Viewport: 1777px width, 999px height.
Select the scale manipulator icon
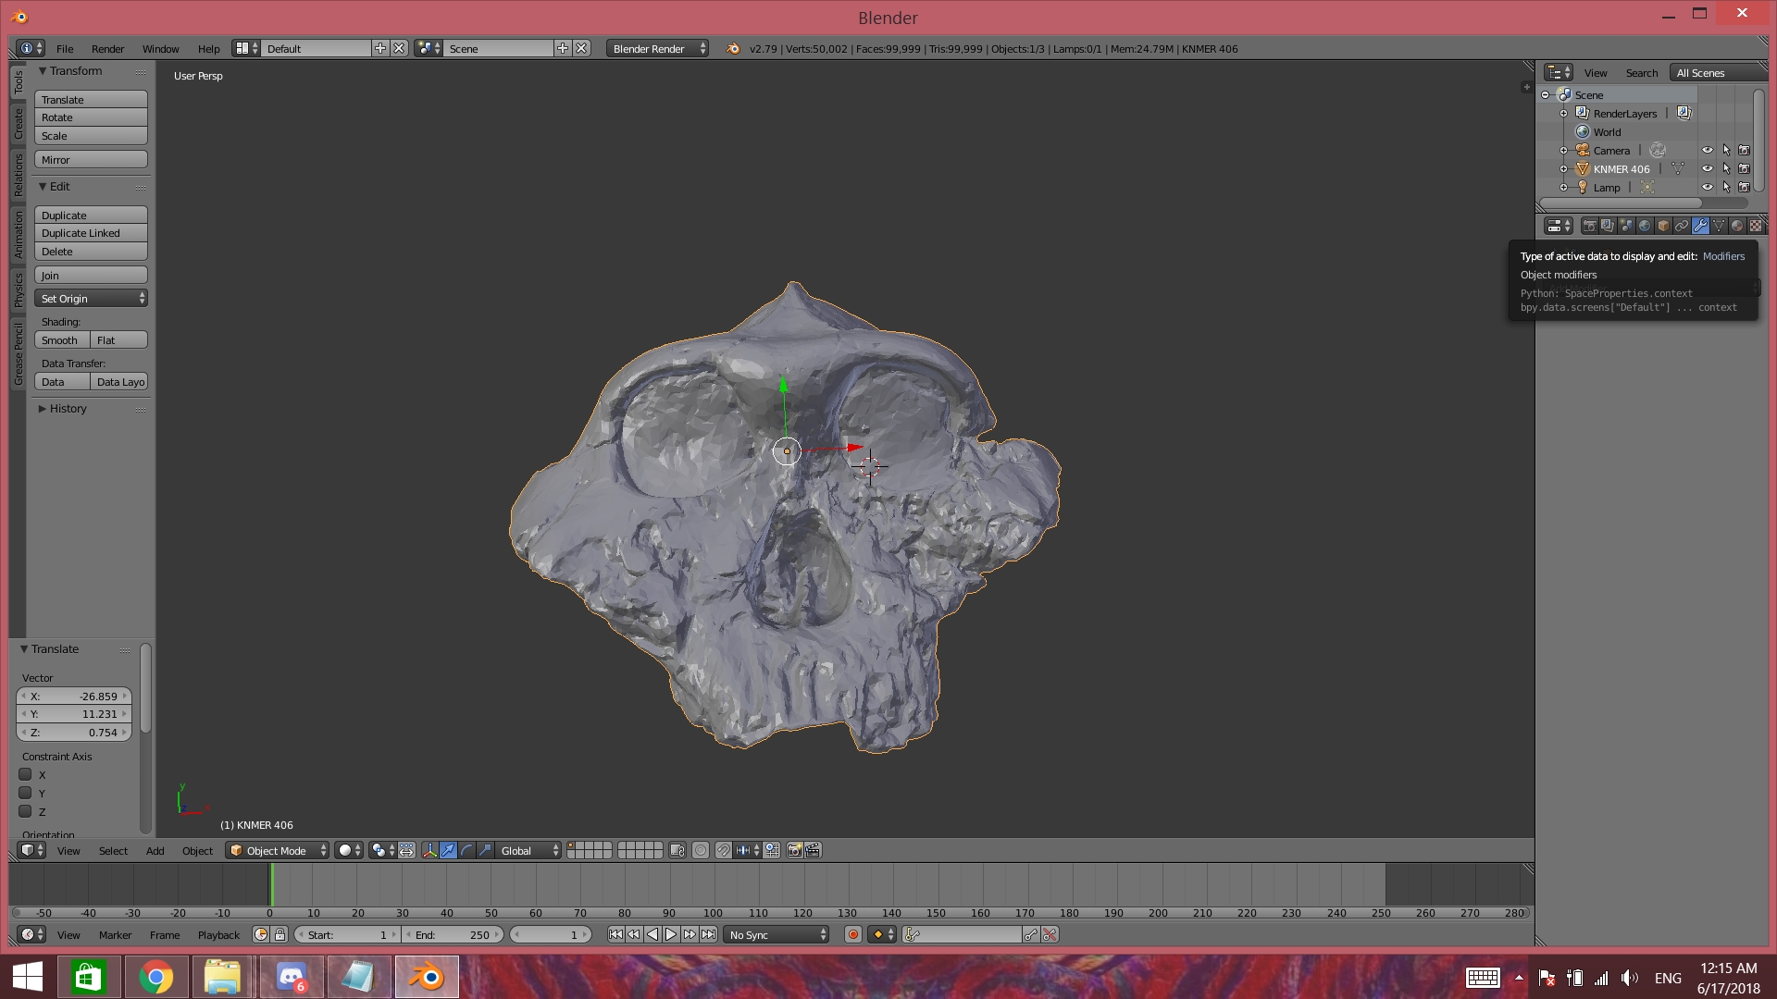[485, 850]
